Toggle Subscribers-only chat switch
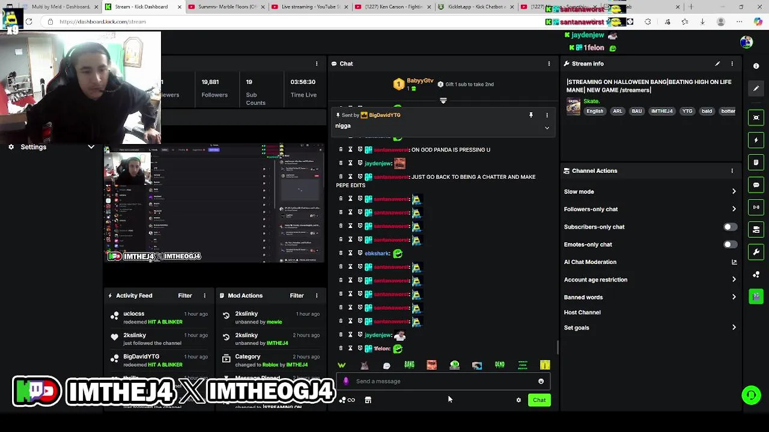The width and height of the screenshot is (769, 432). click(730, 227)
